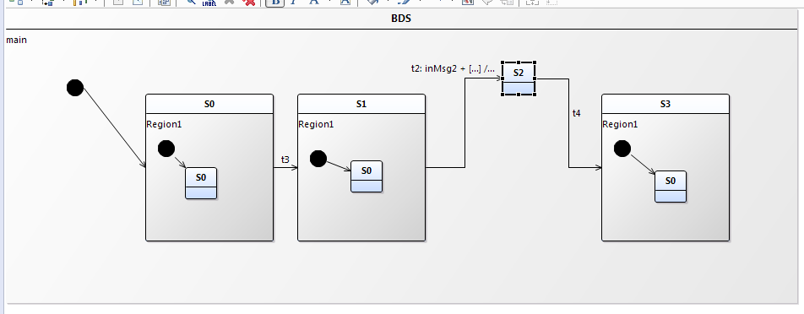Click the gray X toolbar icon
This screenshot has width=804, height=314.
tap(229, 2)
